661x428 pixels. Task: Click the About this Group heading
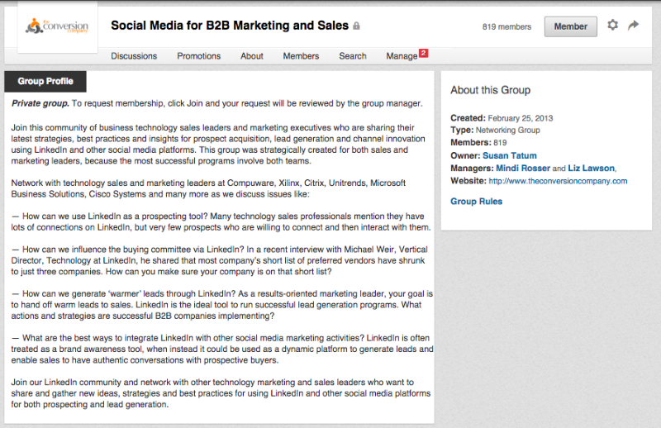490,90
